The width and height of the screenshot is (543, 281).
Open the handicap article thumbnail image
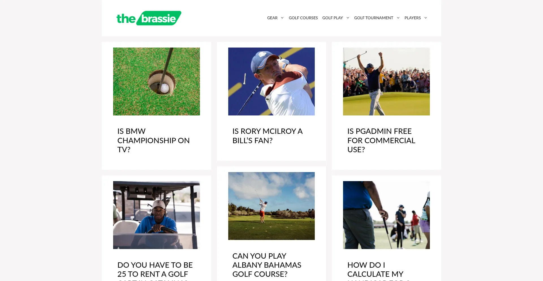[386, 215]
